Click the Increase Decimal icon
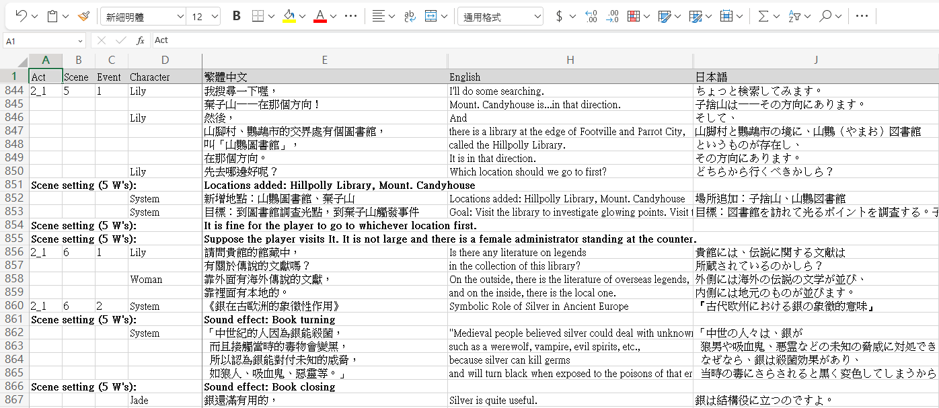This screenshot has height=408, width=939. (591, 16)
